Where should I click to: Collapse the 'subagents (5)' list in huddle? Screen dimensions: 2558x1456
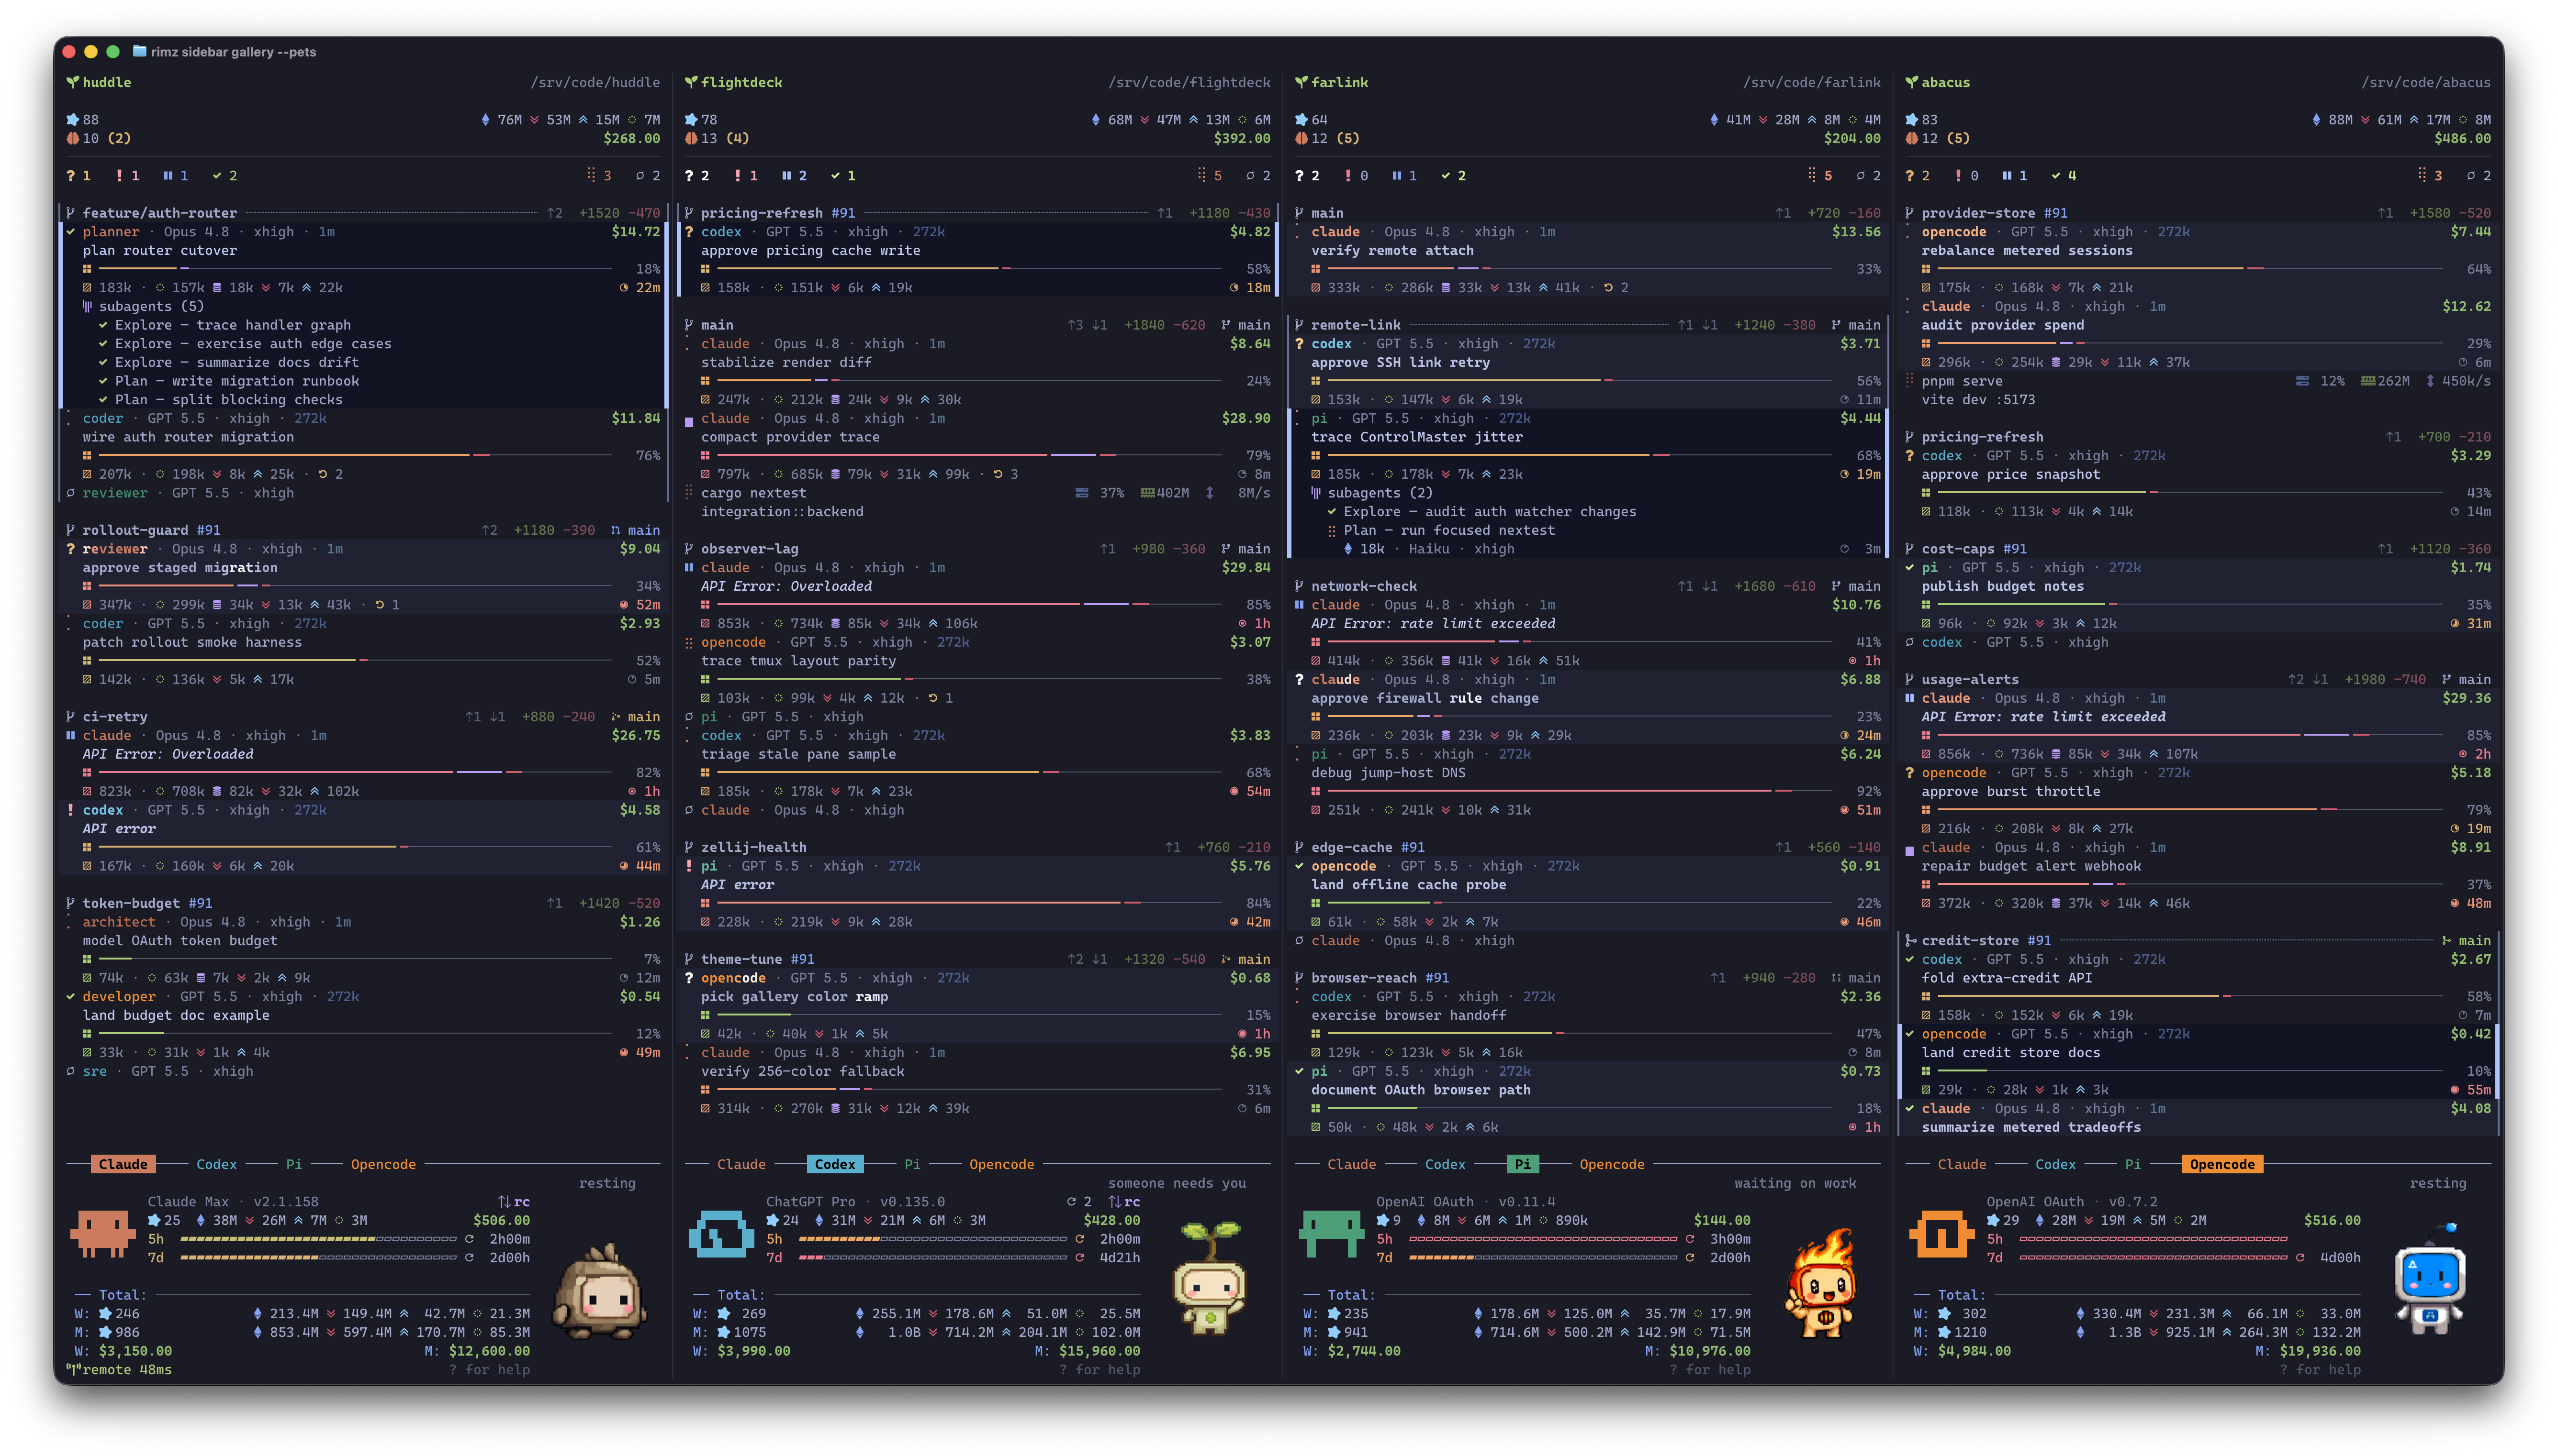(x=143, y=306)
